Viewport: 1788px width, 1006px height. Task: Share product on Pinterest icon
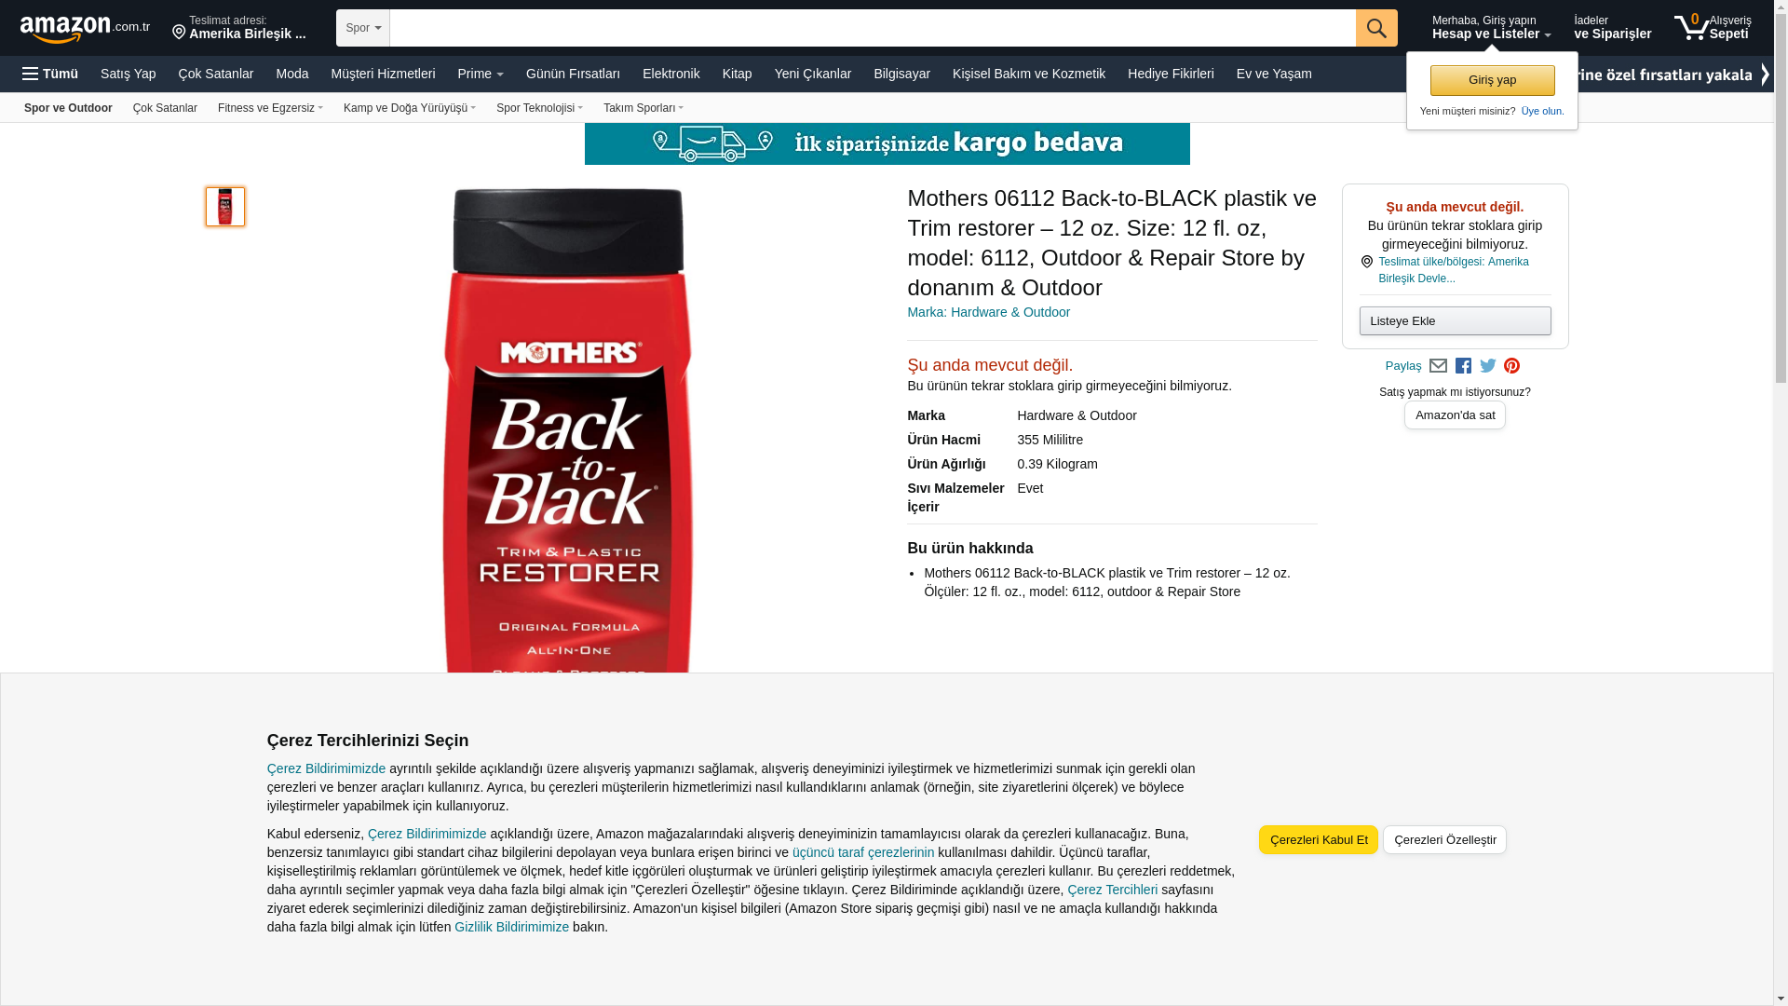click(x=1511, y=366)
